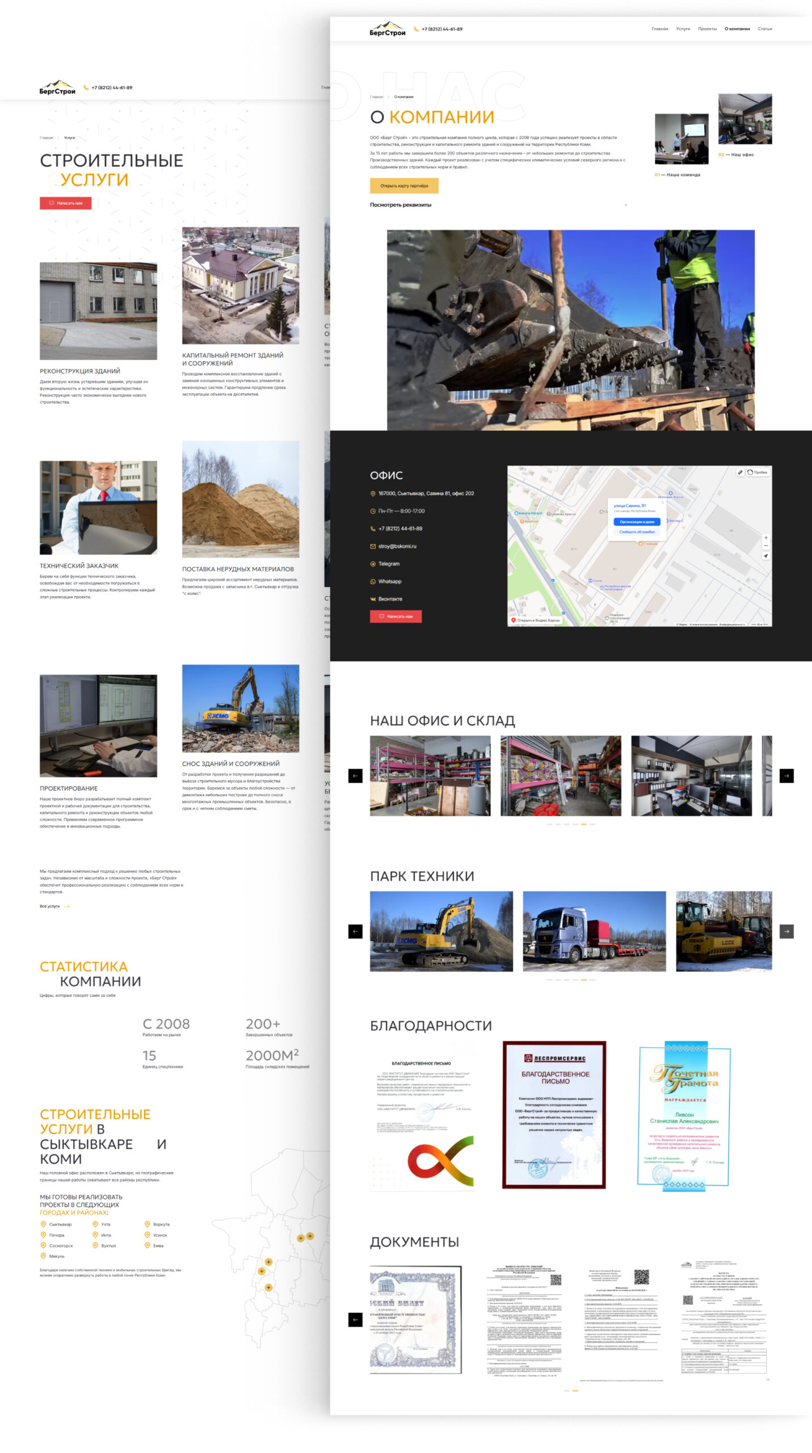The width and height of the screenshot is (812, 1453).
Task: Click the pin icon beside Сыктывкар
Action: click(x=43, y=1224)
